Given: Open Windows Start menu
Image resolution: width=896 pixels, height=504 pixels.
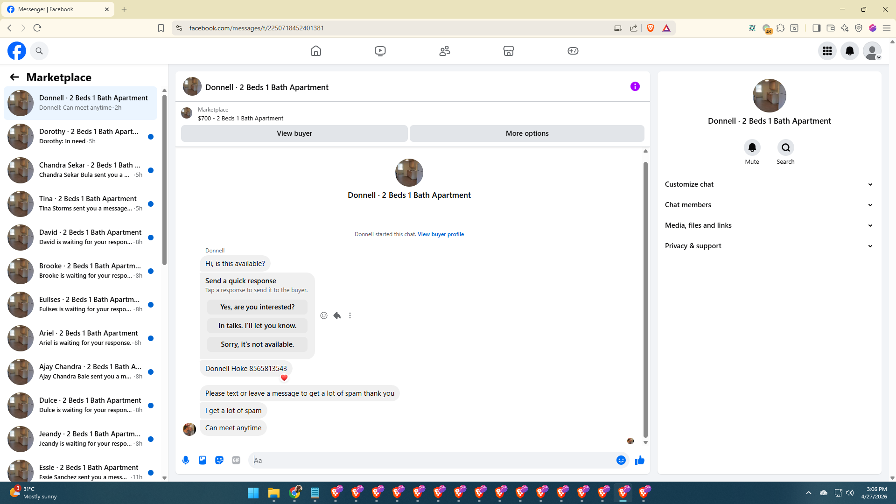Looking at the screenshot, I should 253,493.
